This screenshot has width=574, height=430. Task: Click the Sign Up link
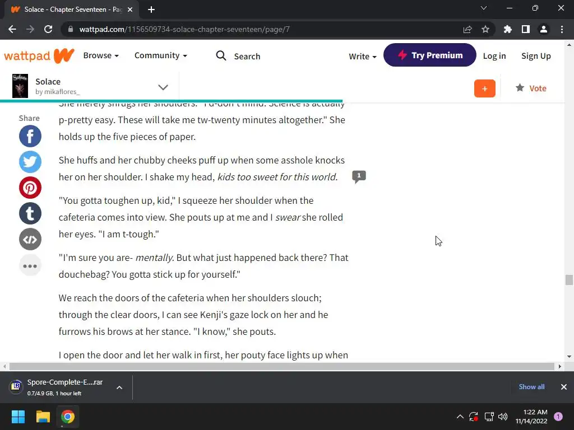tap(536, 56)
